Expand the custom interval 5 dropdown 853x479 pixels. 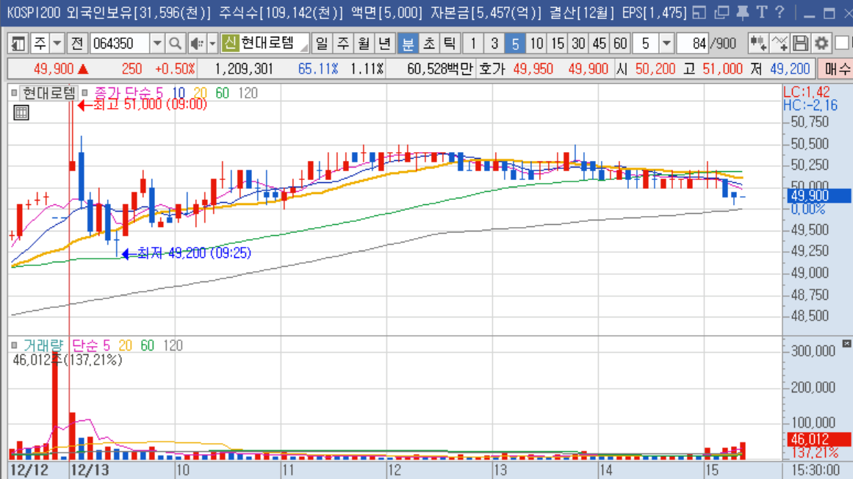[666, 43]
